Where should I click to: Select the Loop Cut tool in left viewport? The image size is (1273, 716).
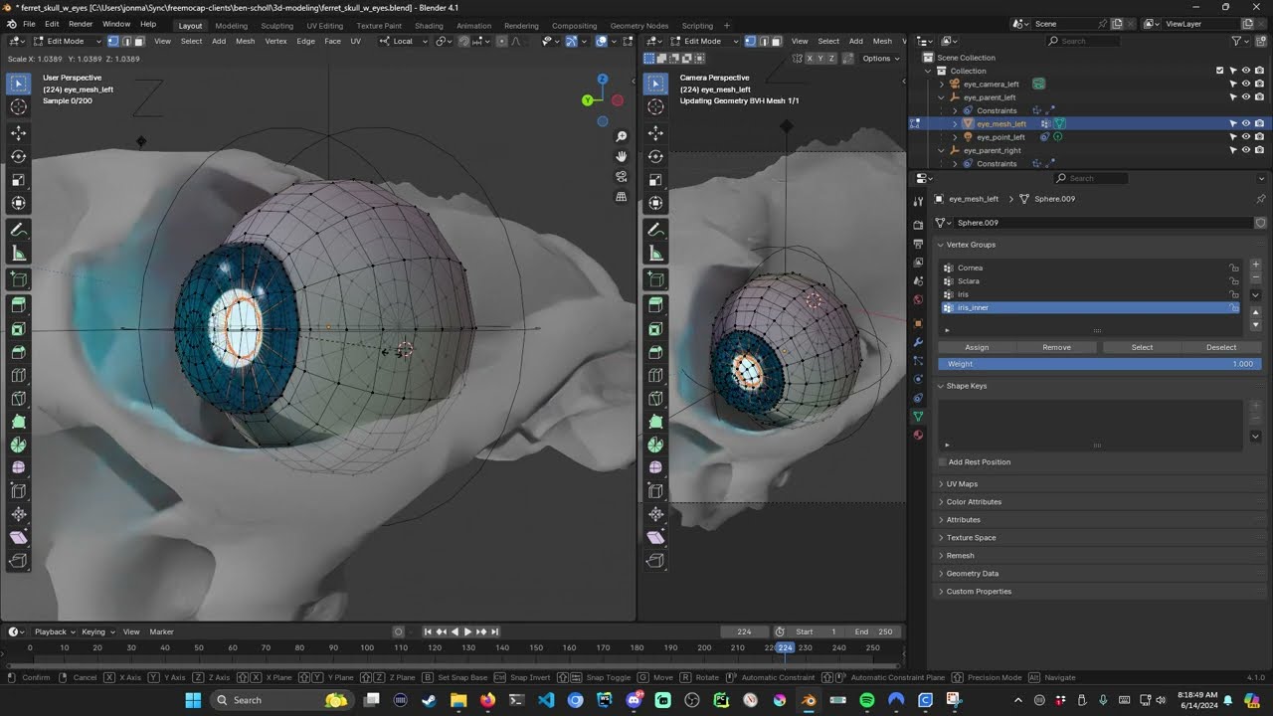tap(19, 376)
